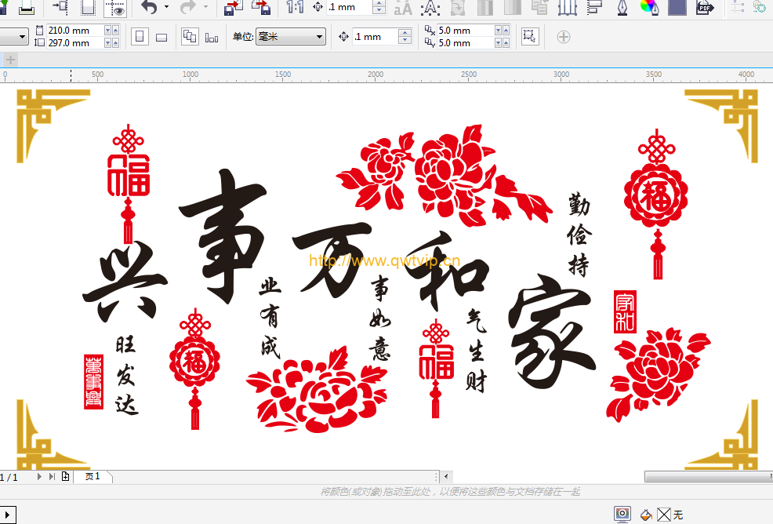Click the Undo arrow

pyautogui.click(x=150, y=7)
